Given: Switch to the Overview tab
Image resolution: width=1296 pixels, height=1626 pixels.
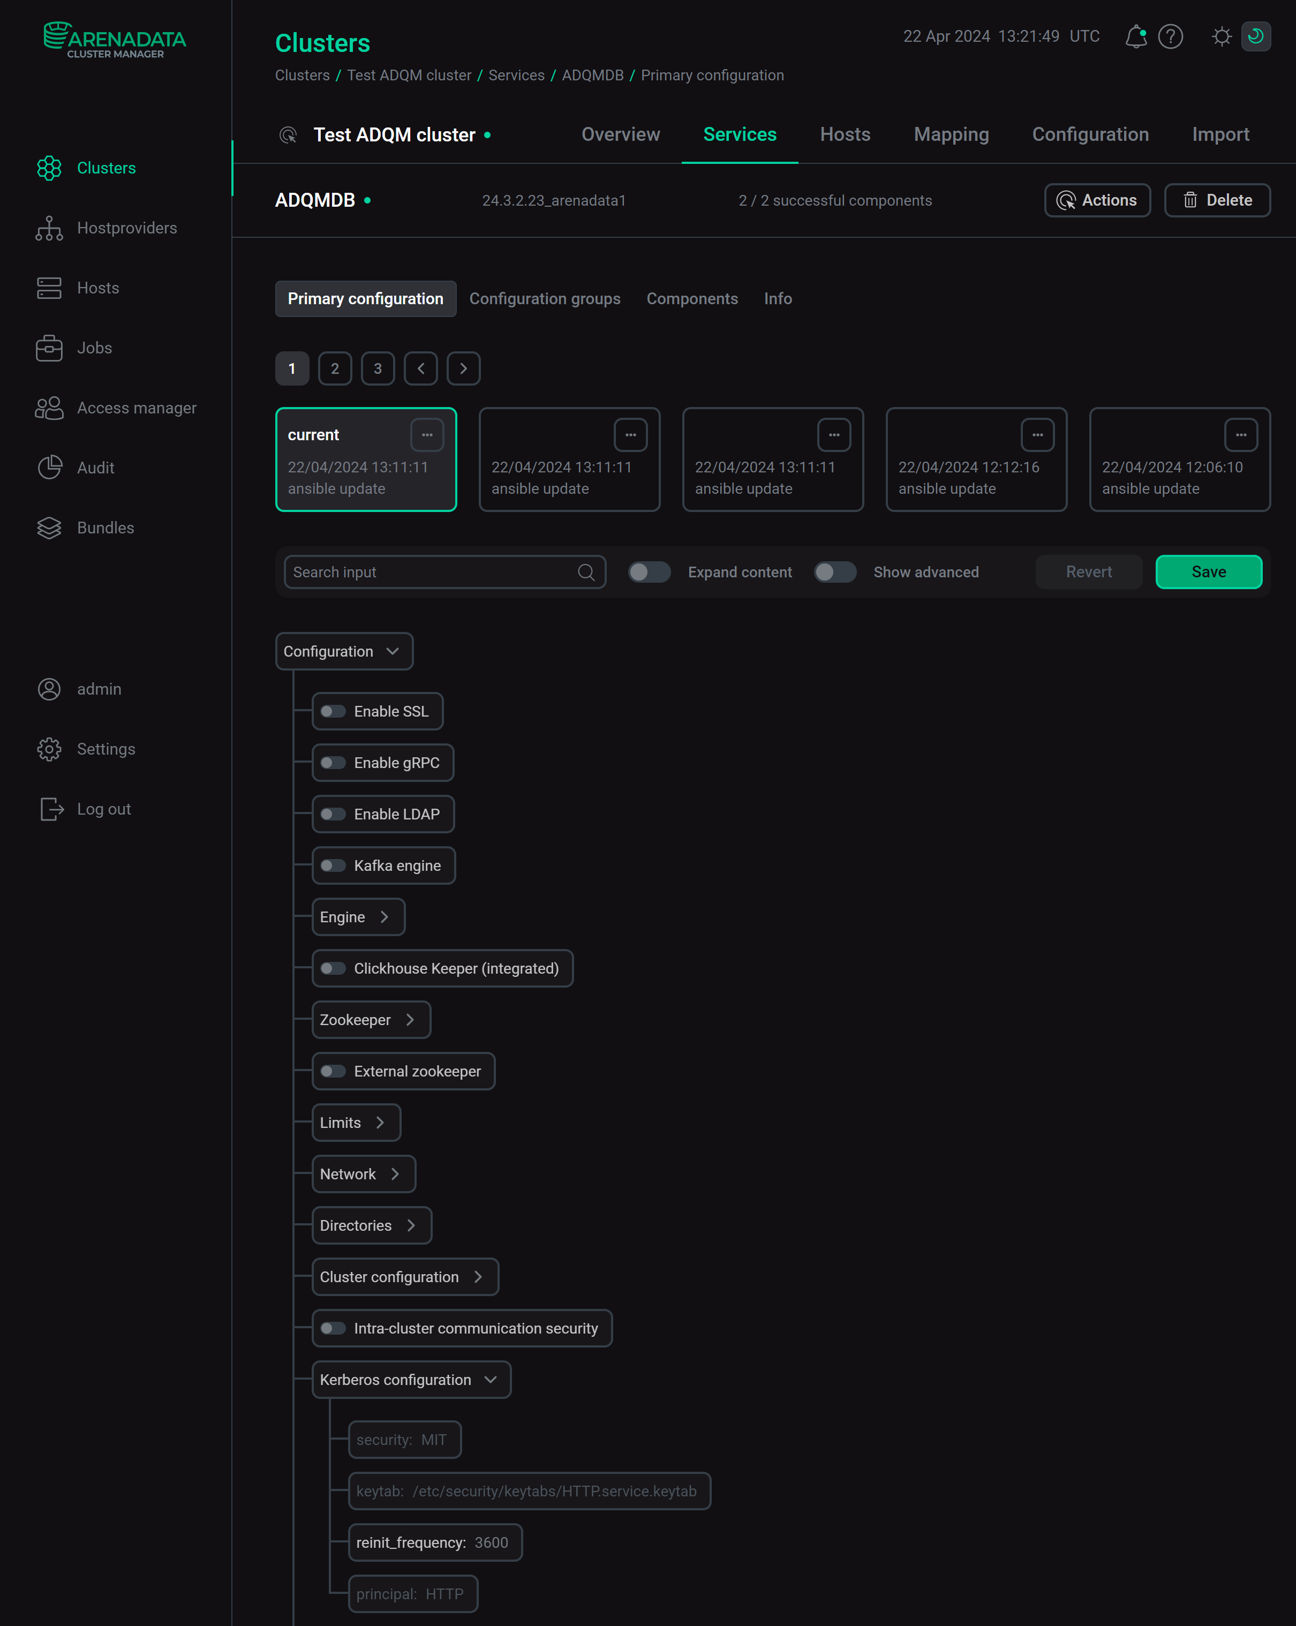Looking at the screenshot, I should (621, 135).
